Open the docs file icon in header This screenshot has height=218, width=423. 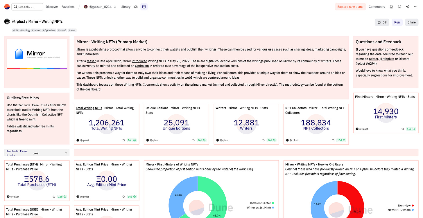(391, 7)
